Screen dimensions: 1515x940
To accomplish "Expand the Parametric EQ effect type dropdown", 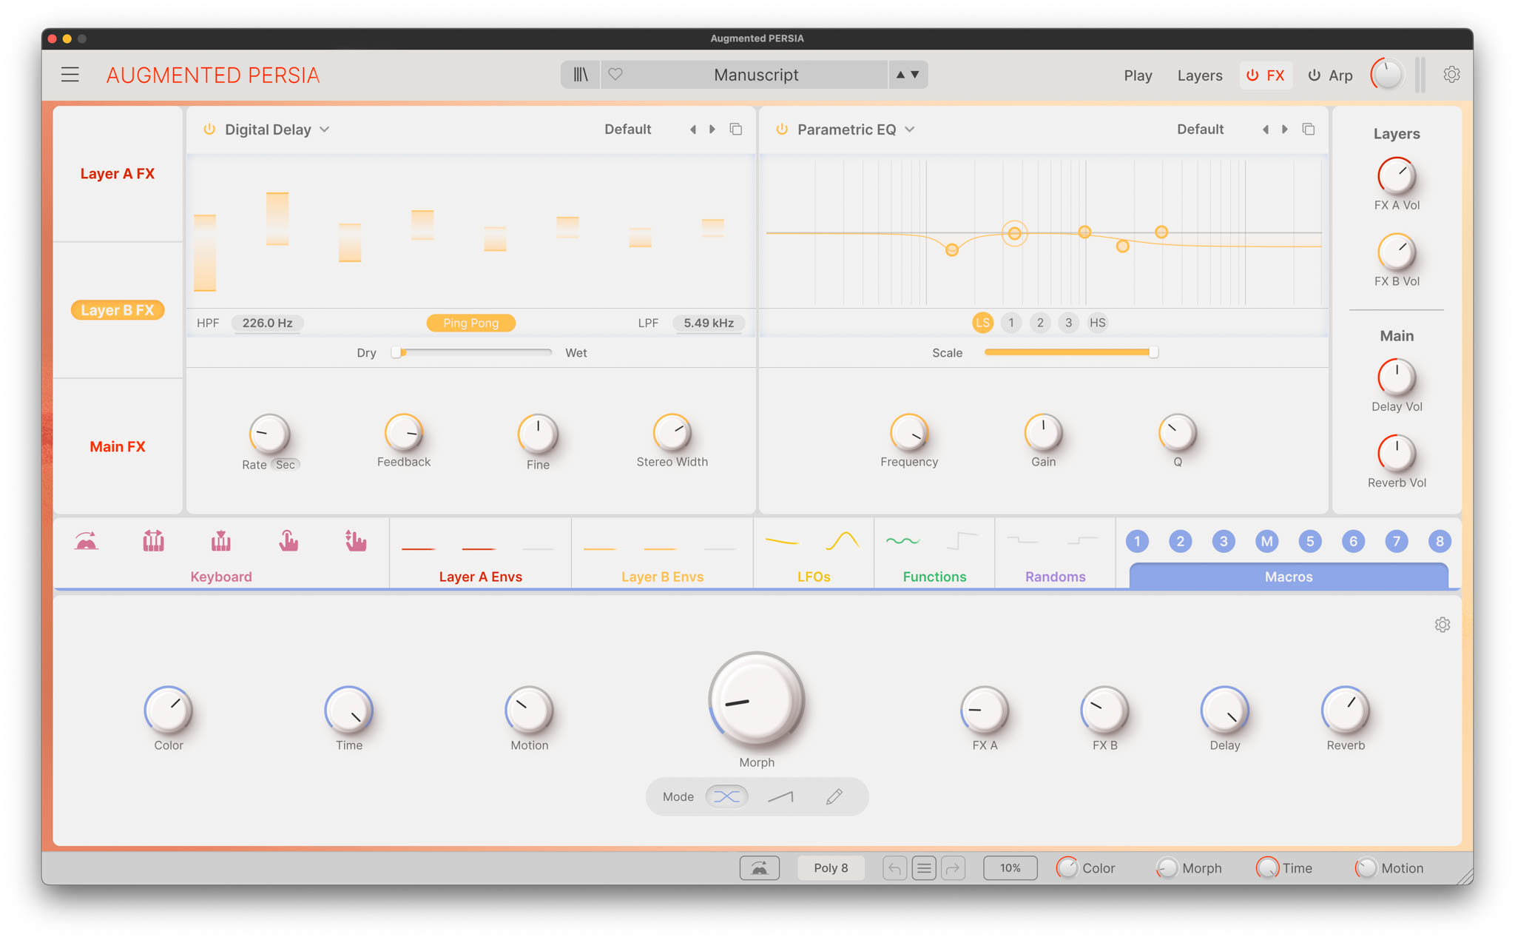I will [910, 130].
